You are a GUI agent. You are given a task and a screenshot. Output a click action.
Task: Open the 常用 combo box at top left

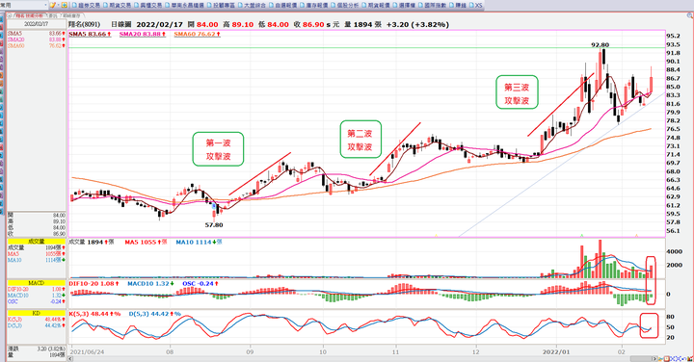(x=24, y=5)
